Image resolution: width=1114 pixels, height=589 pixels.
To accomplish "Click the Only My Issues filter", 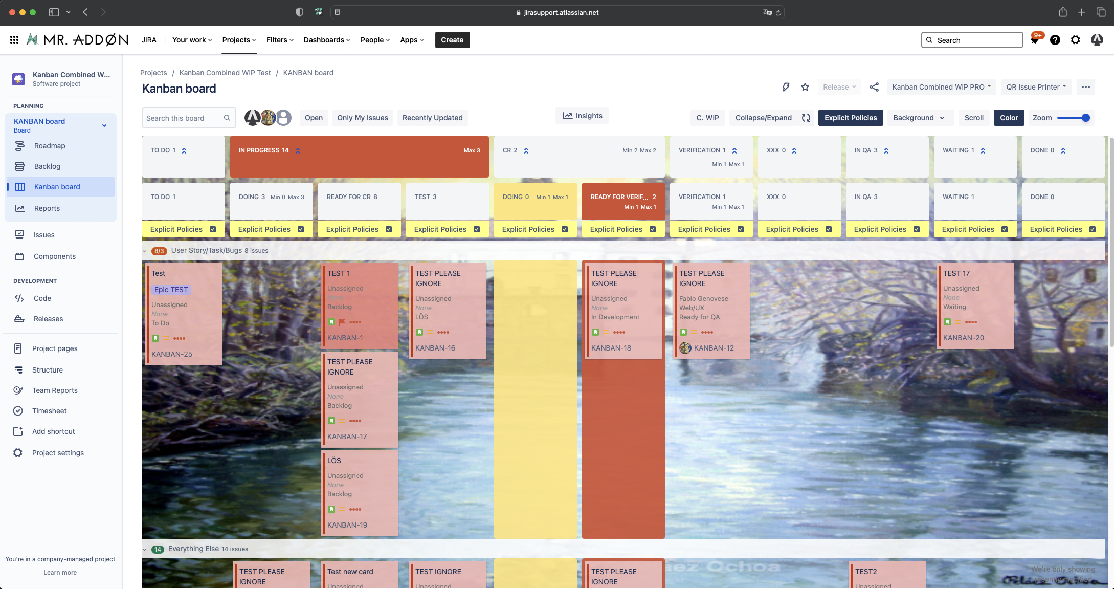I will pyautogui.click(x=363, y=118).
